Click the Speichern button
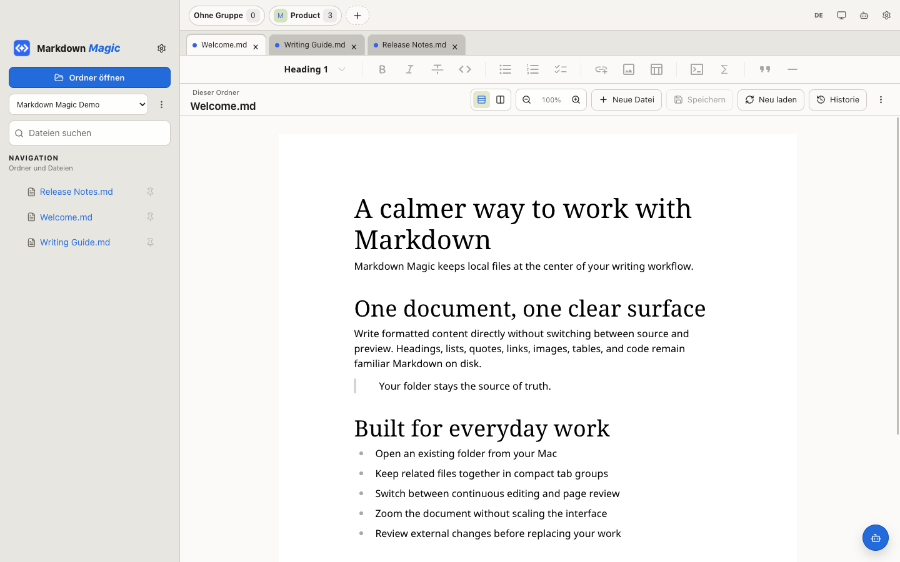This screenshot has height=562, width=900. 699,100
